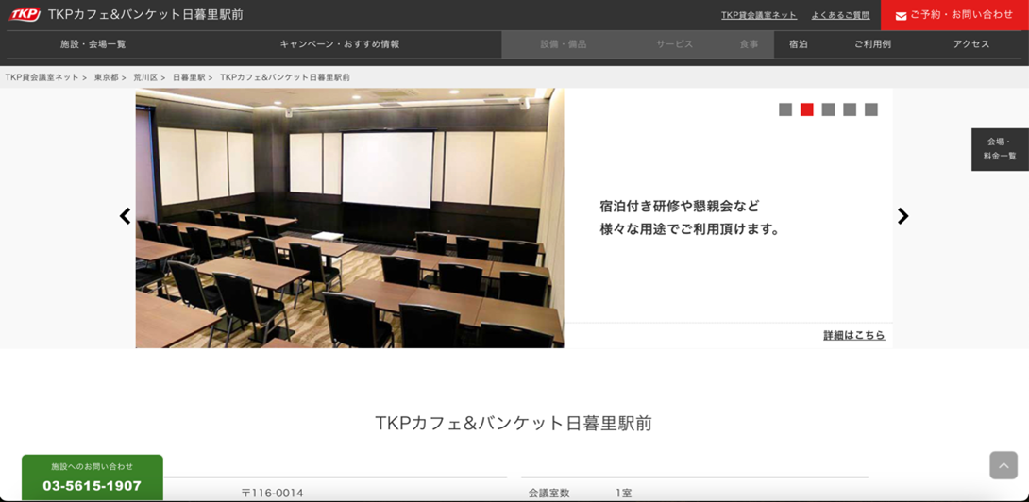
Task: Click TKP貸会議室ネット breadcrumb
Action: pos(42,77)
